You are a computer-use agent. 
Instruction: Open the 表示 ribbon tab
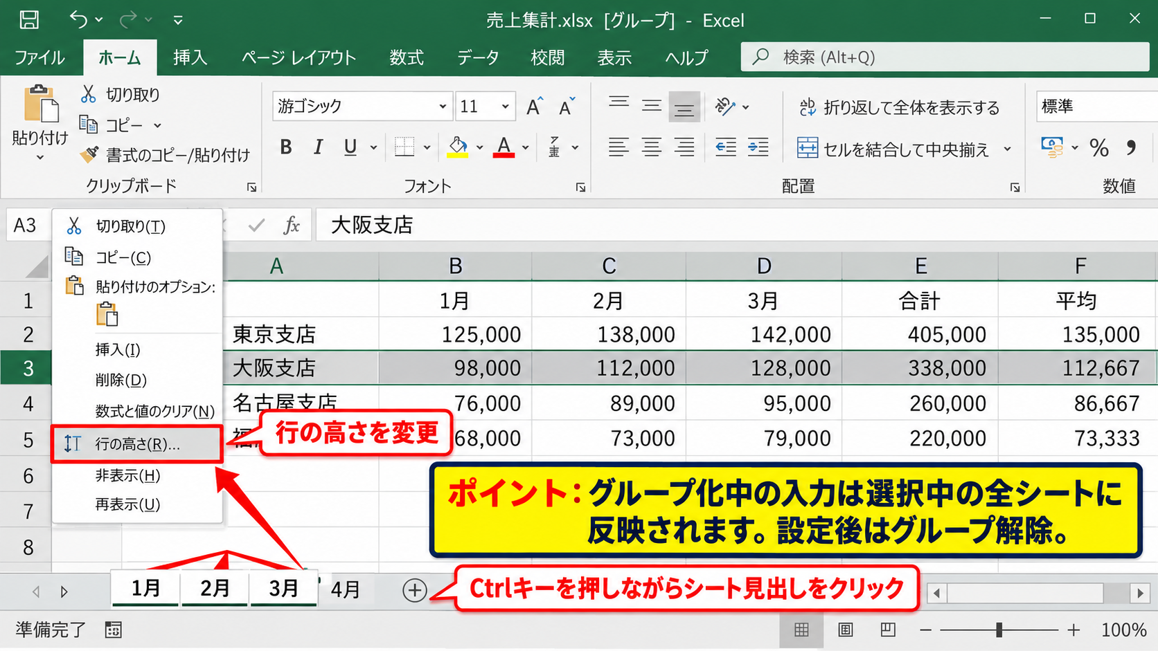[x=614, y=57]
